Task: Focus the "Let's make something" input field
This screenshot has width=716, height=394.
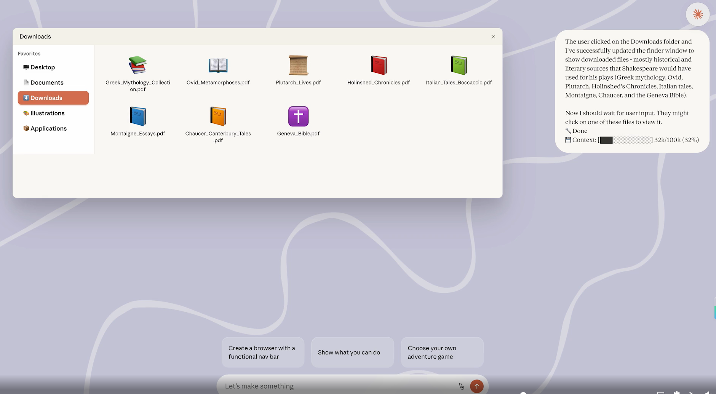Action: click(x=339, y=386)
